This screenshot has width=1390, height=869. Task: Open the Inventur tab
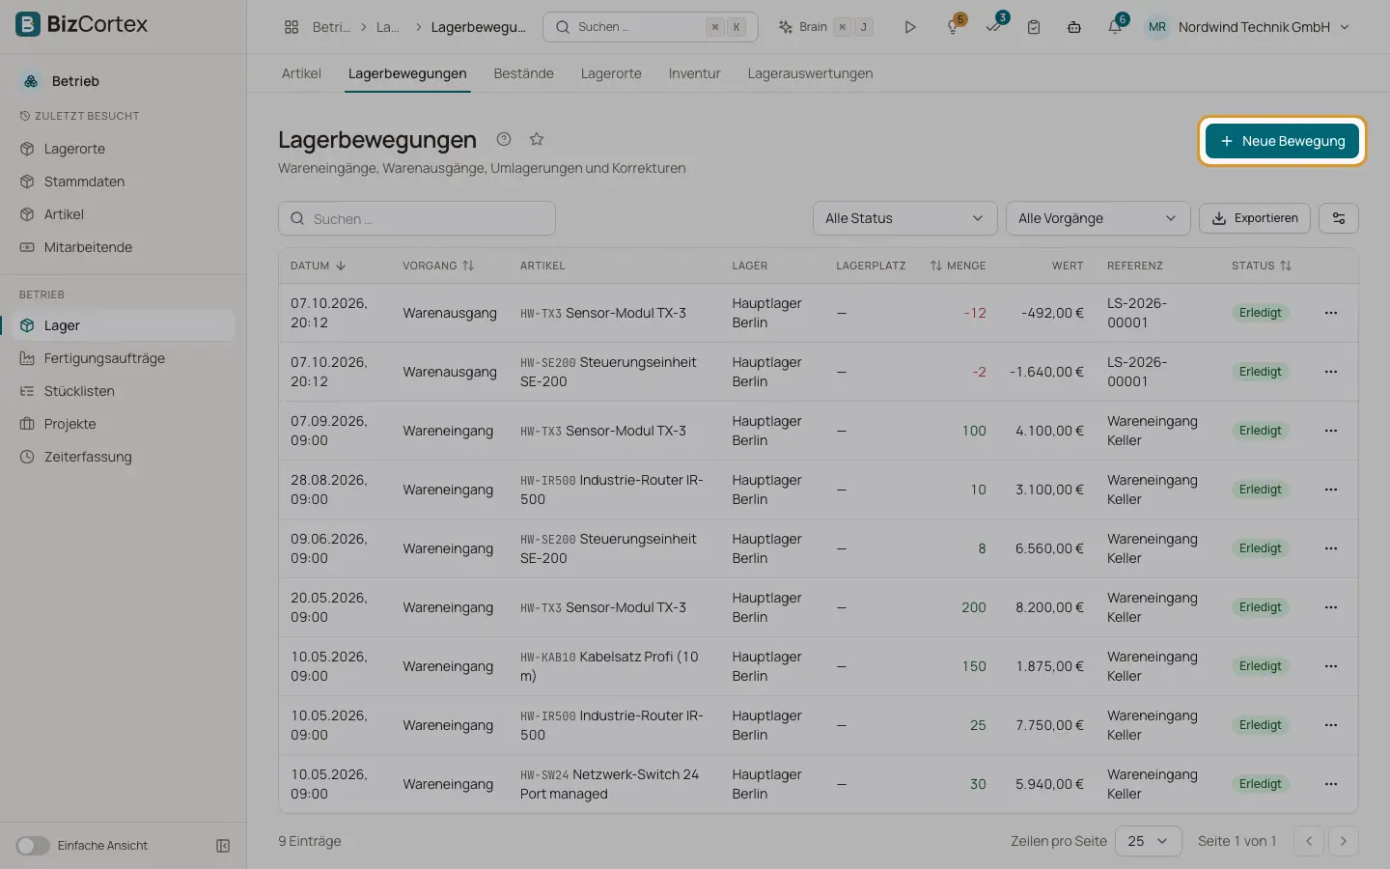click(x=694, y=73)
